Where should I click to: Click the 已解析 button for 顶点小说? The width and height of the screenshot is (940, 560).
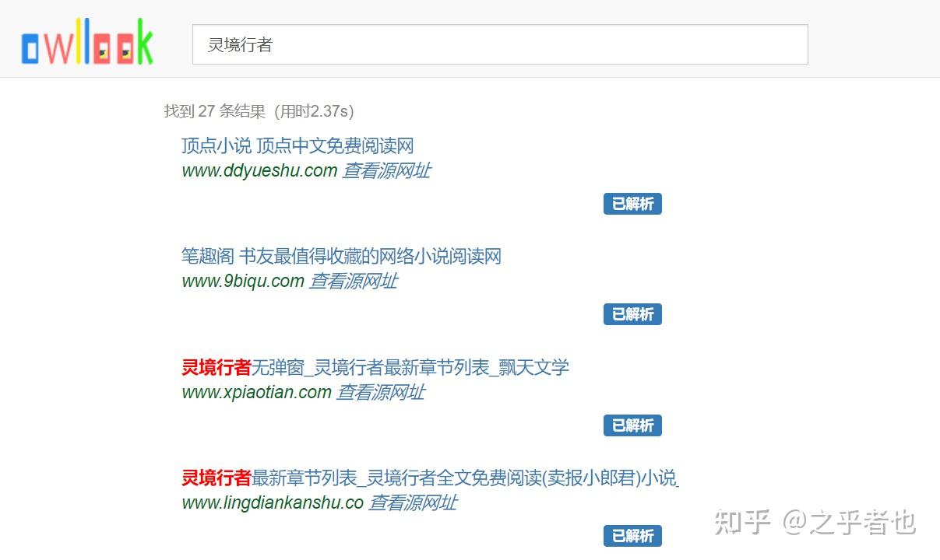coord(632,204)
